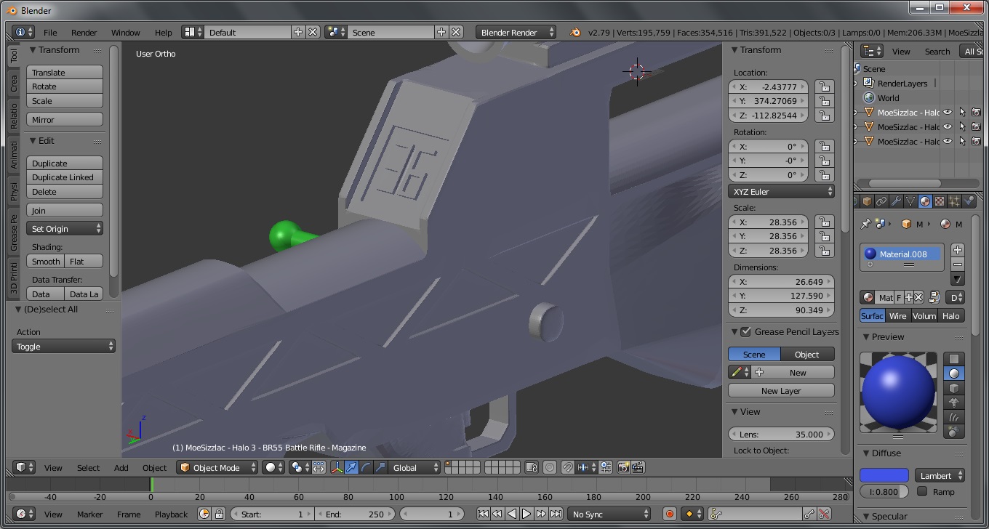
Task: Click the OpenGL render image camera icon
Action: [623, 468]
